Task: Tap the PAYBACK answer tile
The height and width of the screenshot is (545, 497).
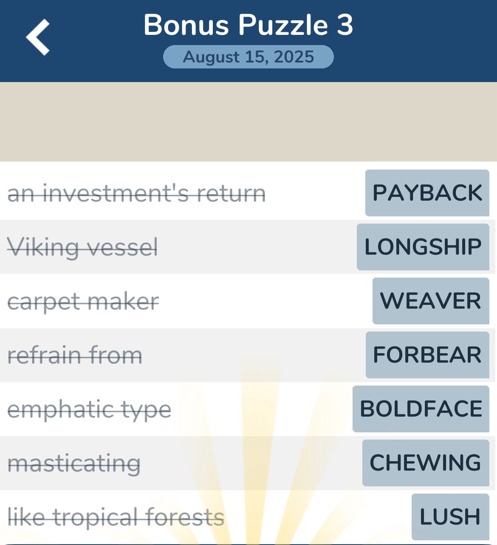Action: click(x=427, y=193)
